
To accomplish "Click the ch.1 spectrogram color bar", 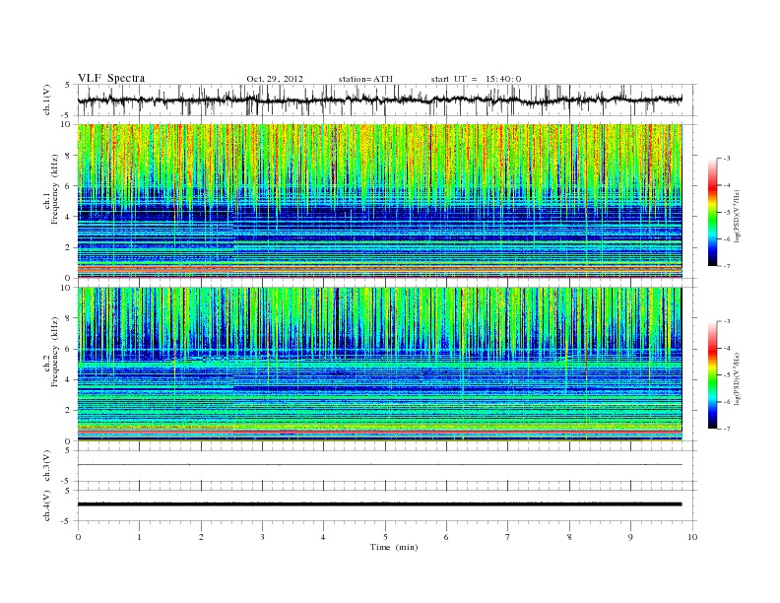I will (712, 213).
